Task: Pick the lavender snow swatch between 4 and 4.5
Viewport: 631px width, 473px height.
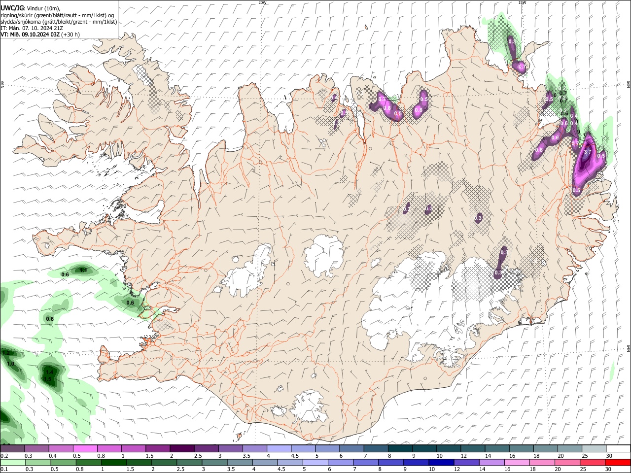Action: click(x=279, y=449)
